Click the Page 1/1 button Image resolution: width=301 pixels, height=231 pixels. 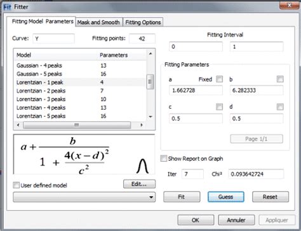[257, 139]
